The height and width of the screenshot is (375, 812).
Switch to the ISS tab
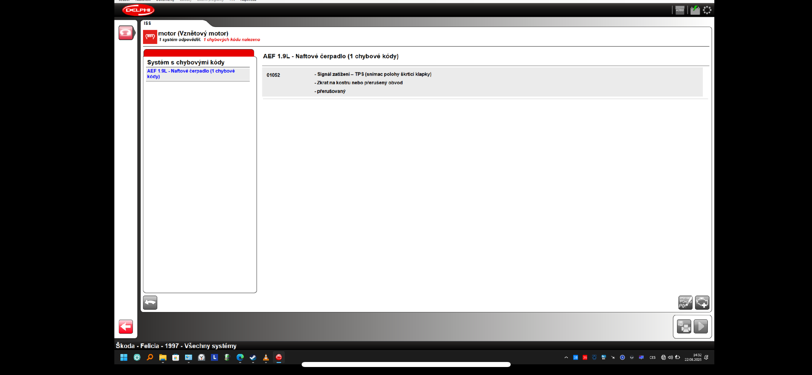(148, 23)
